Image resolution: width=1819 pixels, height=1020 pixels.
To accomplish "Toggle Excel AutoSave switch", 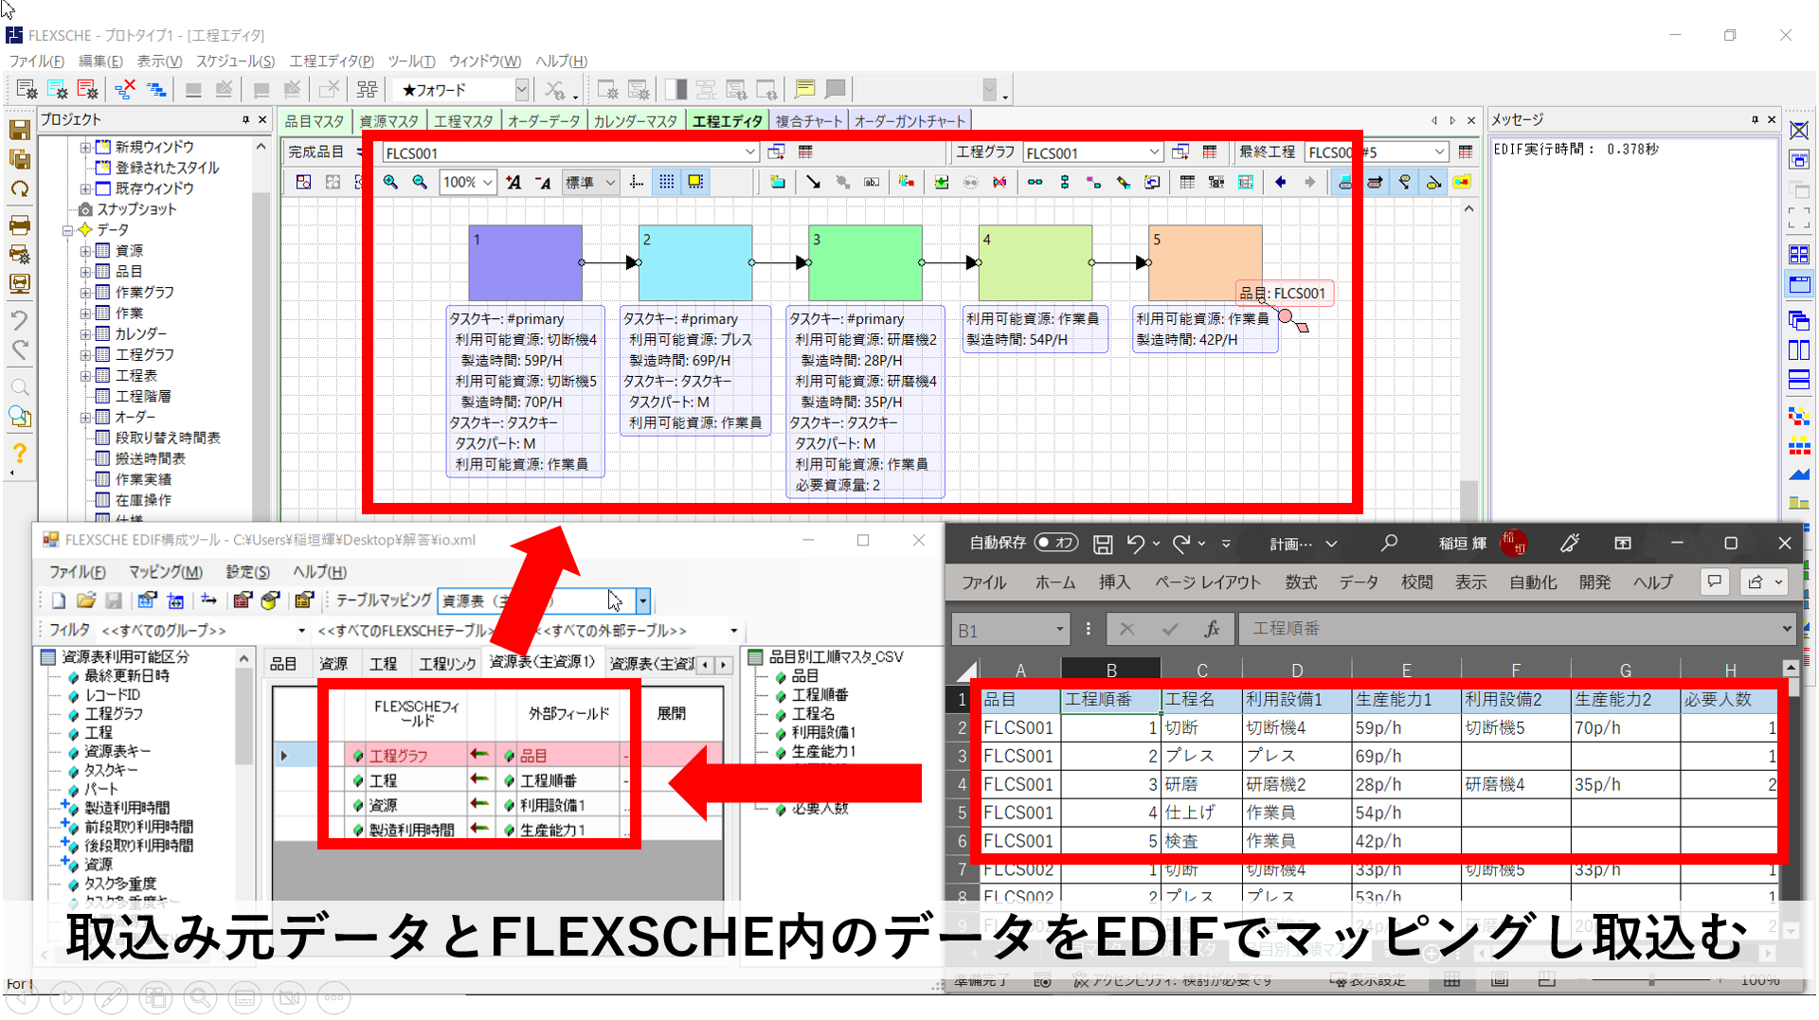I will 1055,543.
